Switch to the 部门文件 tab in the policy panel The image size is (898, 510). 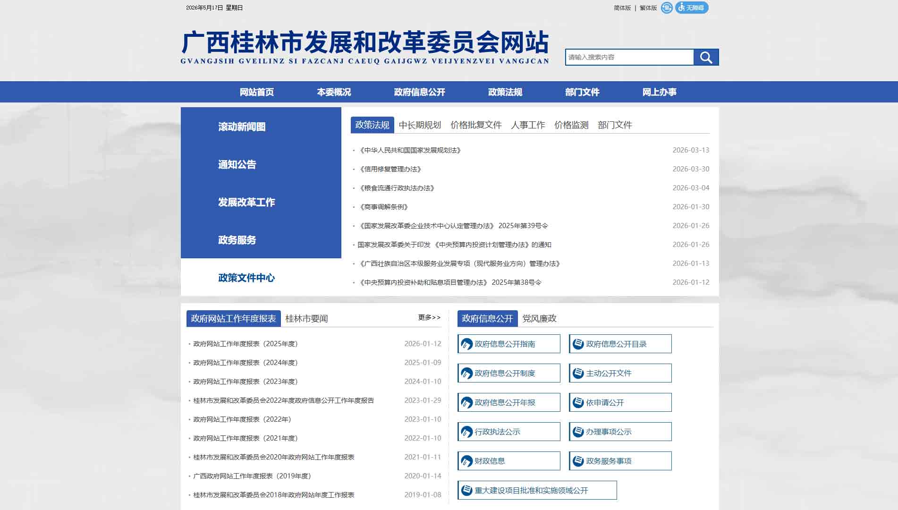coord(615,125)
